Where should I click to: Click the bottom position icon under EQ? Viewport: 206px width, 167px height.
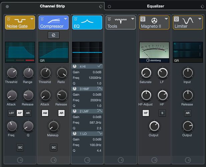pyautogui.click(x=87, y=160)
